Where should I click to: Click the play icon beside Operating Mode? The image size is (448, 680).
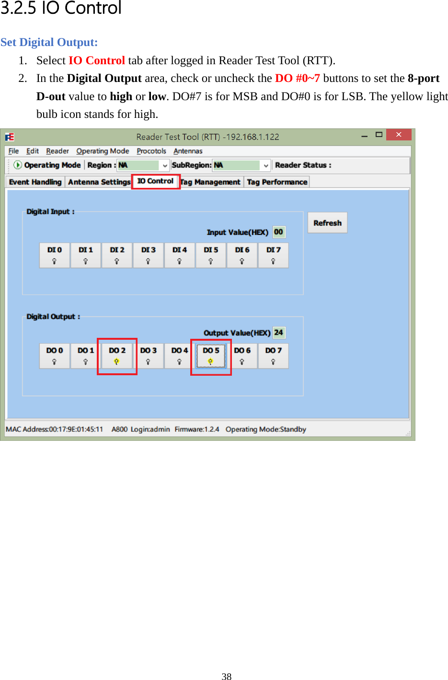click(x=18, y=165)
